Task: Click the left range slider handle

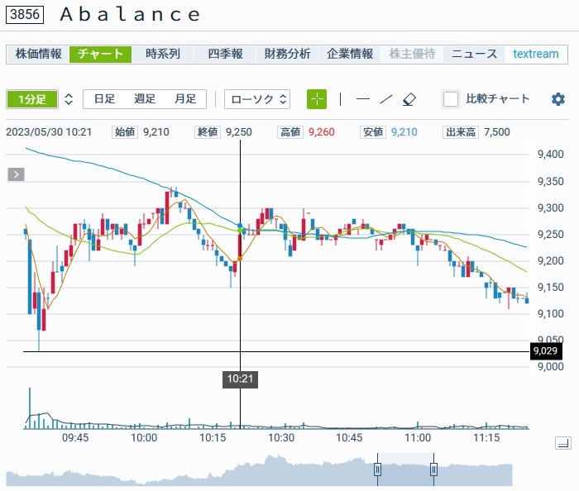Action: click(x=377, y=470)
